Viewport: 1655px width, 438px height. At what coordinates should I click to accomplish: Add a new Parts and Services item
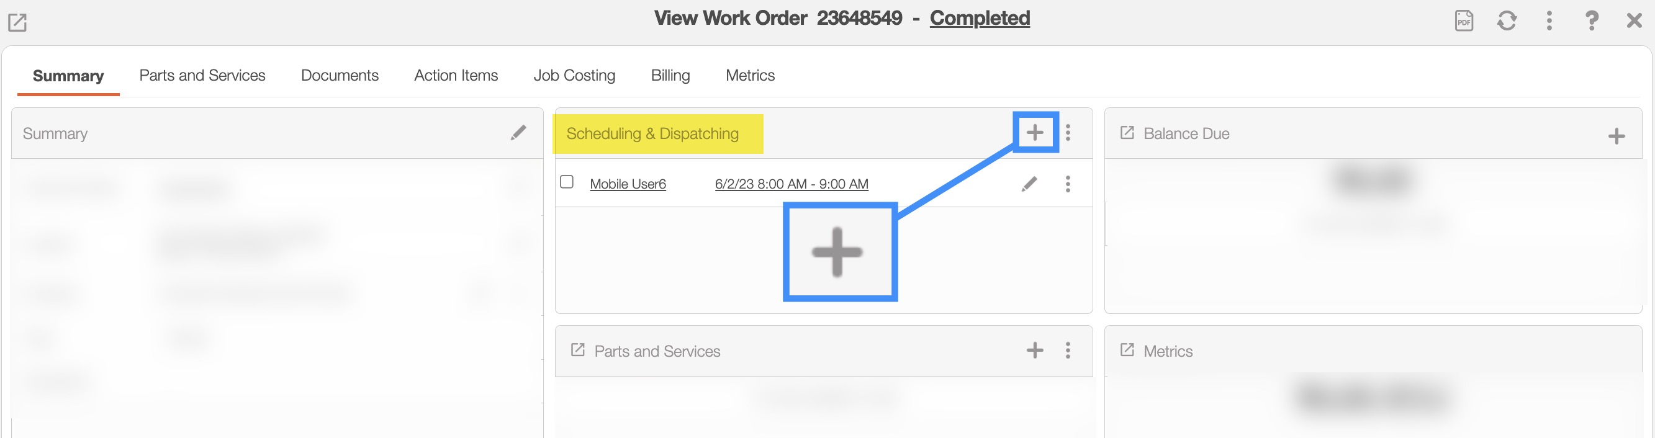(x=1034, y=350)
